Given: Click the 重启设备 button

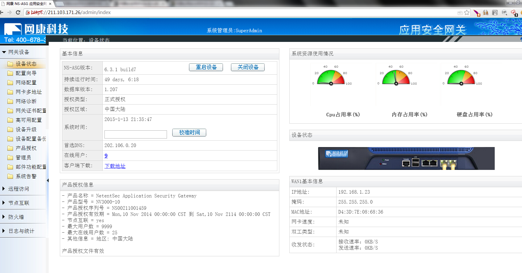Looking at the screenshot, I should pos(206,67).
